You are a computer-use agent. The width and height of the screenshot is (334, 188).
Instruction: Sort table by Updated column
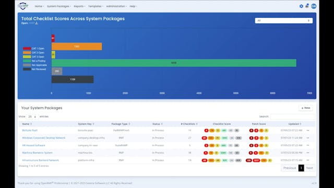pyautogui.click(x=294, y=124)
